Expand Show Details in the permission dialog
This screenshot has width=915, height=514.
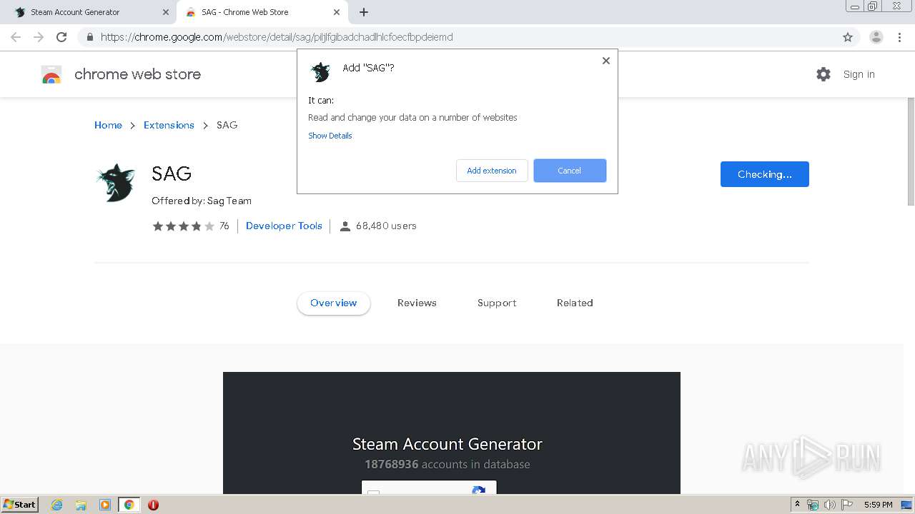(x=330, y=136)
